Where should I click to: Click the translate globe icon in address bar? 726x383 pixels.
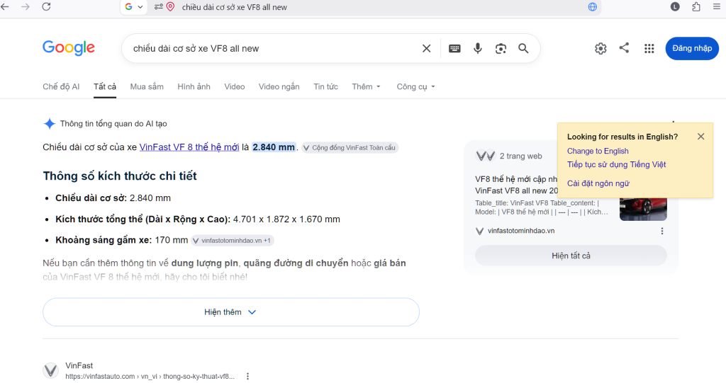(592, 7)
